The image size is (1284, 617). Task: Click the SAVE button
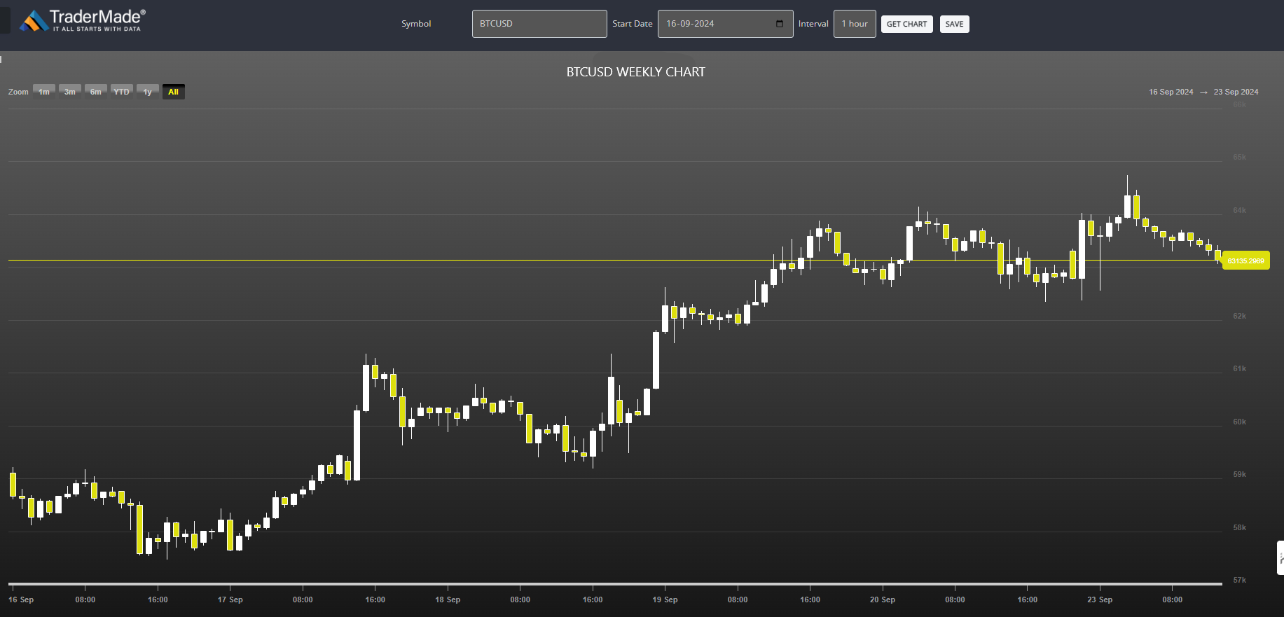point(954,24)
